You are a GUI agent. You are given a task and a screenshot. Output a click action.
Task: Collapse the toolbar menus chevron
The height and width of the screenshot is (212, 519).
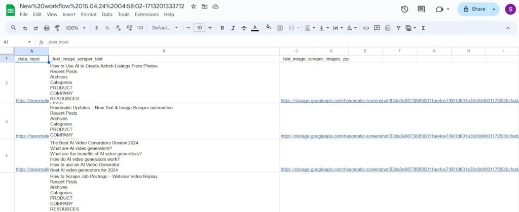tap(508, 28)
